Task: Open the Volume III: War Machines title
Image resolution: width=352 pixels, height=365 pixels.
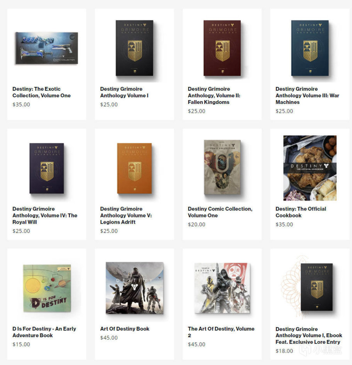Action: 307,95
